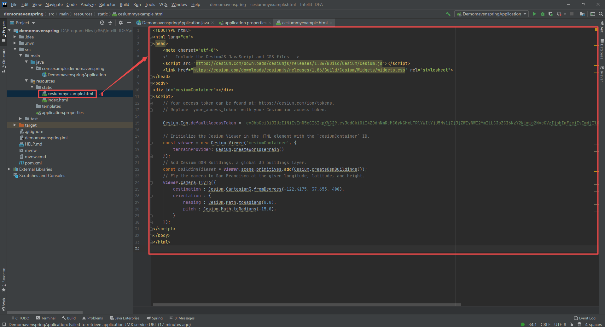This screenshot has height=327, width=605.
Task: Click the Stop square icon
Action: click(572, 14)
